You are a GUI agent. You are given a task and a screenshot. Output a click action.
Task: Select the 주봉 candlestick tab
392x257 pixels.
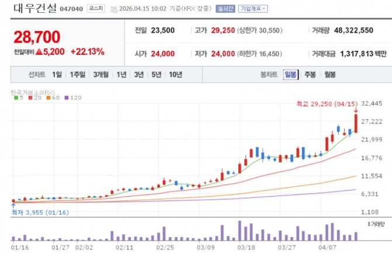click(x=310, y=74)
